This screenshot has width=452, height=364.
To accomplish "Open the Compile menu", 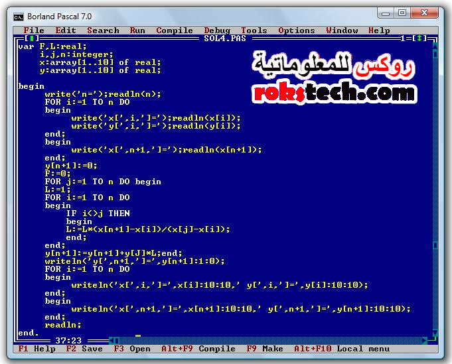I will click(x=175, y=30).
